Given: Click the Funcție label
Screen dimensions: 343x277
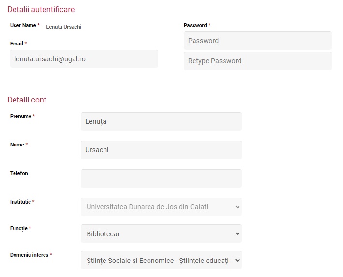Looking at the screenshot, I should [18, 228].
